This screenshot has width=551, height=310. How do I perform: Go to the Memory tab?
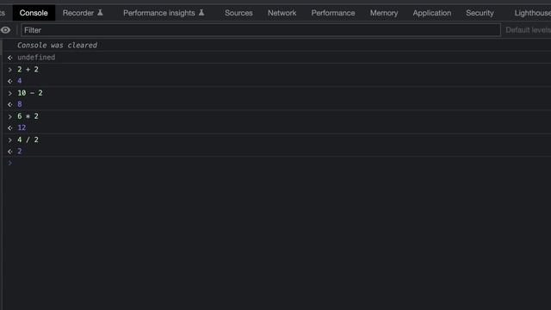pos(384,13)
